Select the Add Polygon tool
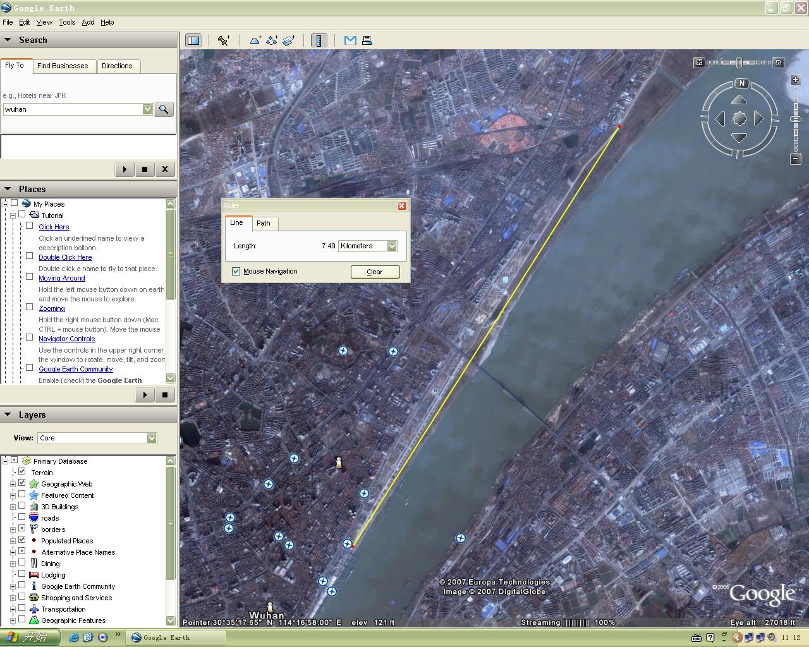 255,40
